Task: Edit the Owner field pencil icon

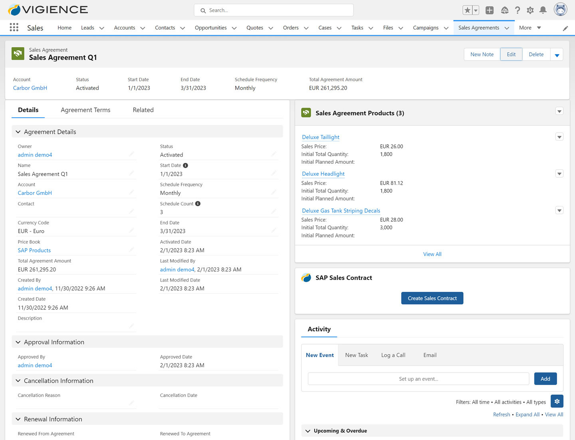Action: 131,154
